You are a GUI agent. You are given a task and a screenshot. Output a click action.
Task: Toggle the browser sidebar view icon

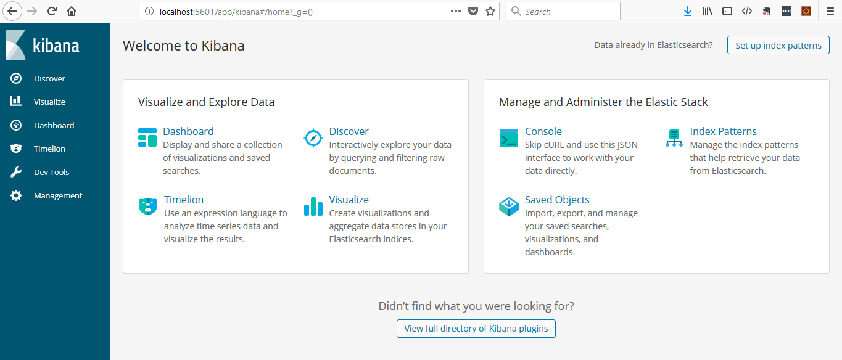tap(727, 11)
